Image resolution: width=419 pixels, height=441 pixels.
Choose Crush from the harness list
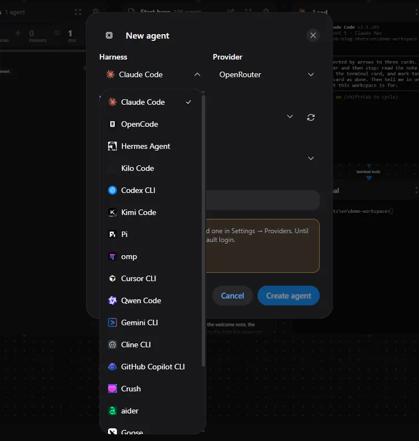click(149, 389)
